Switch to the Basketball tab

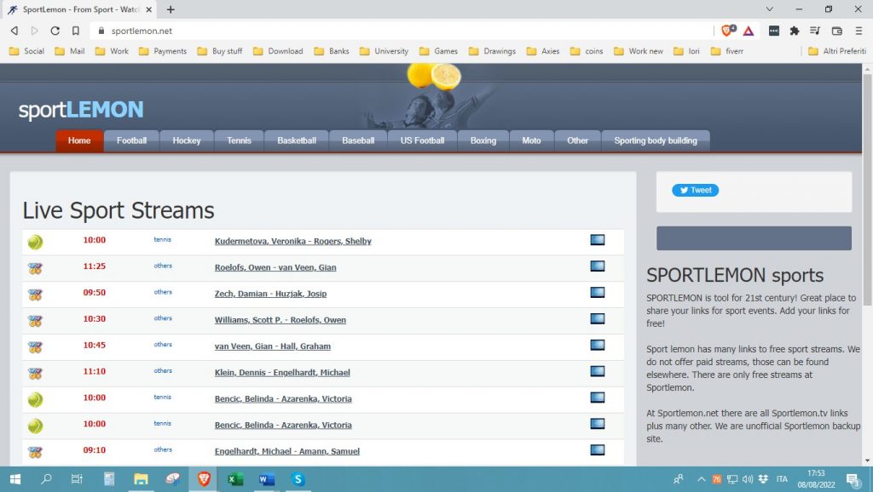297,140
